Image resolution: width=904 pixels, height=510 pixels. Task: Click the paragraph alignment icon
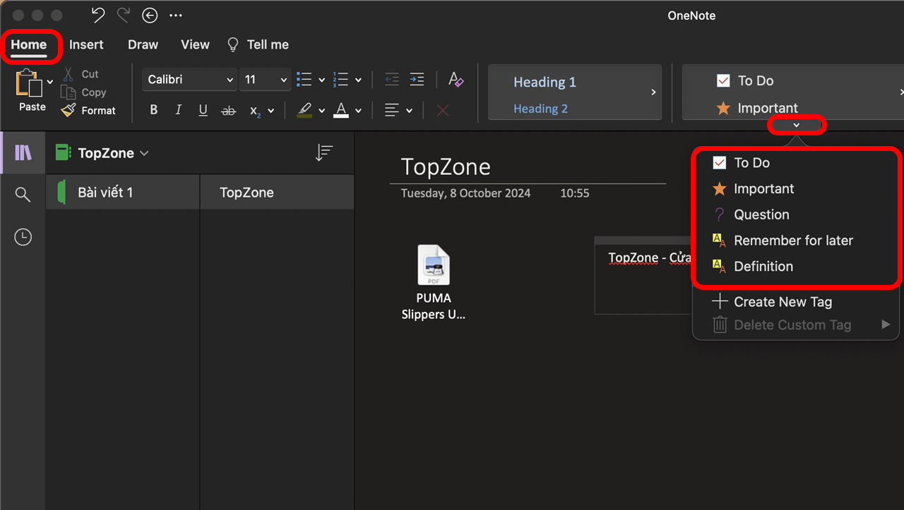click(392, 110)
